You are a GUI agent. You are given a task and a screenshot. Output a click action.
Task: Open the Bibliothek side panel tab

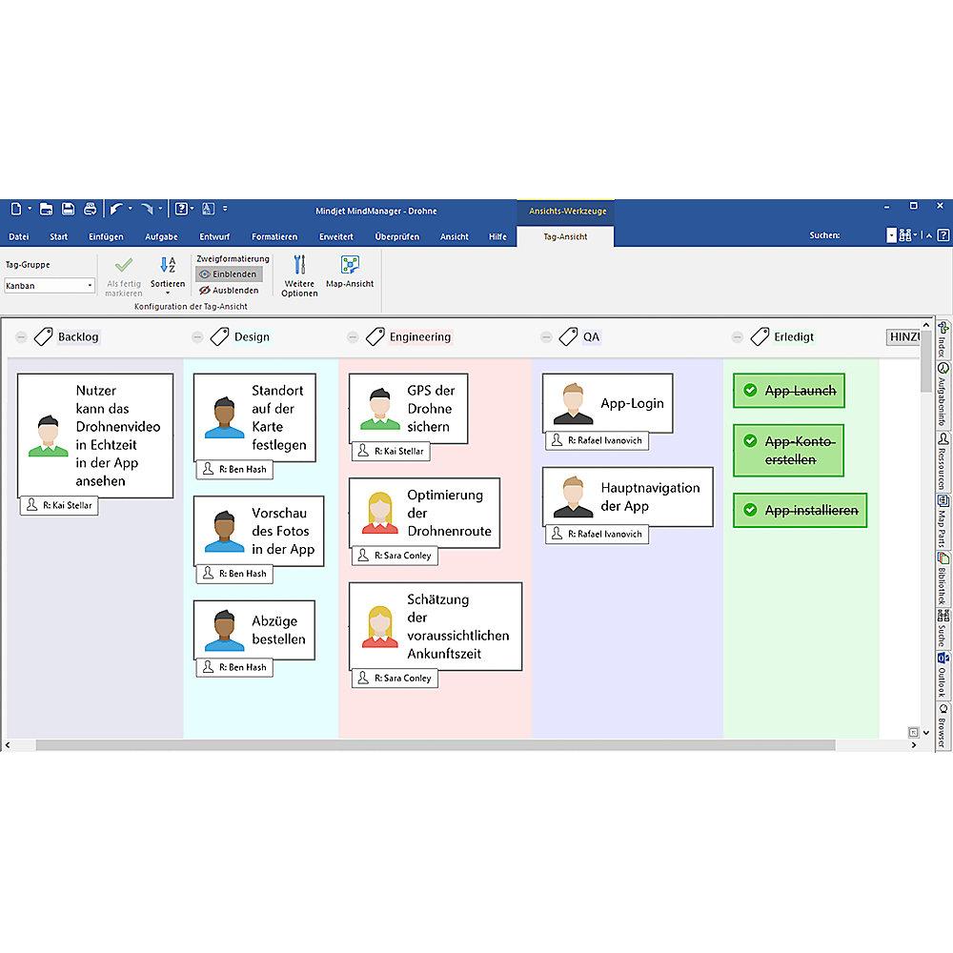pyautogui.click(x=943, y=578)
